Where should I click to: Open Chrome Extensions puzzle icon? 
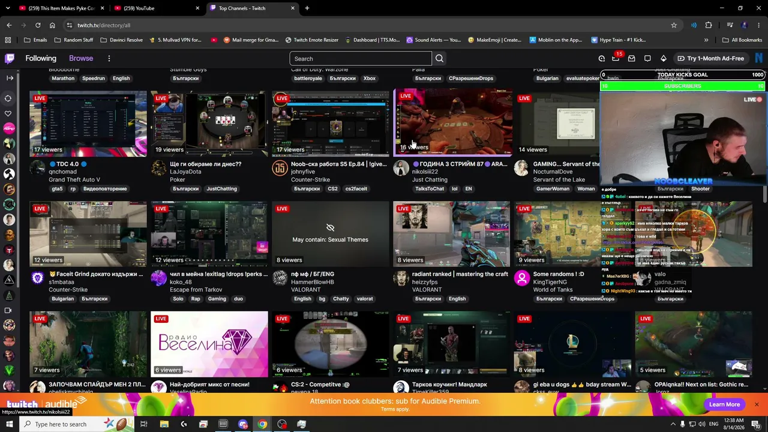tap(709, 25)
